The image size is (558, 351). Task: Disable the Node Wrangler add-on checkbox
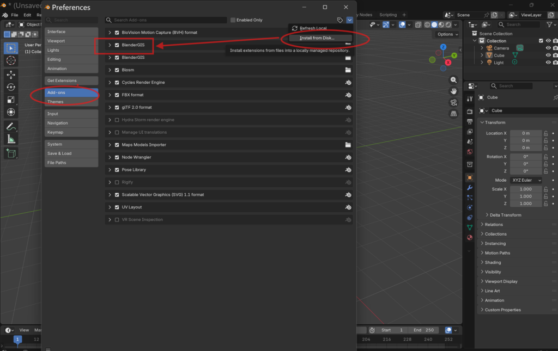(x=117, y=157)
